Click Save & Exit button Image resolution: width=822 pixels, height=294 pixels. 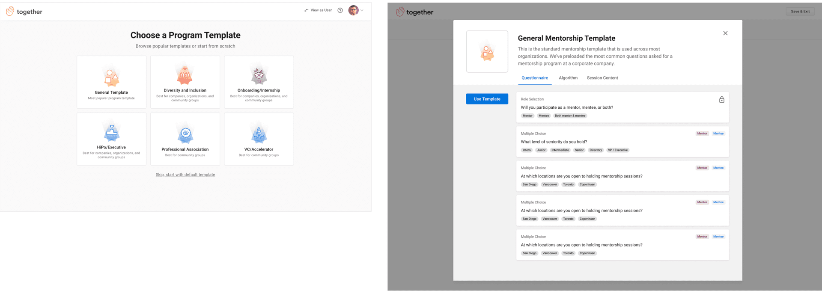(x=800, y=12)
